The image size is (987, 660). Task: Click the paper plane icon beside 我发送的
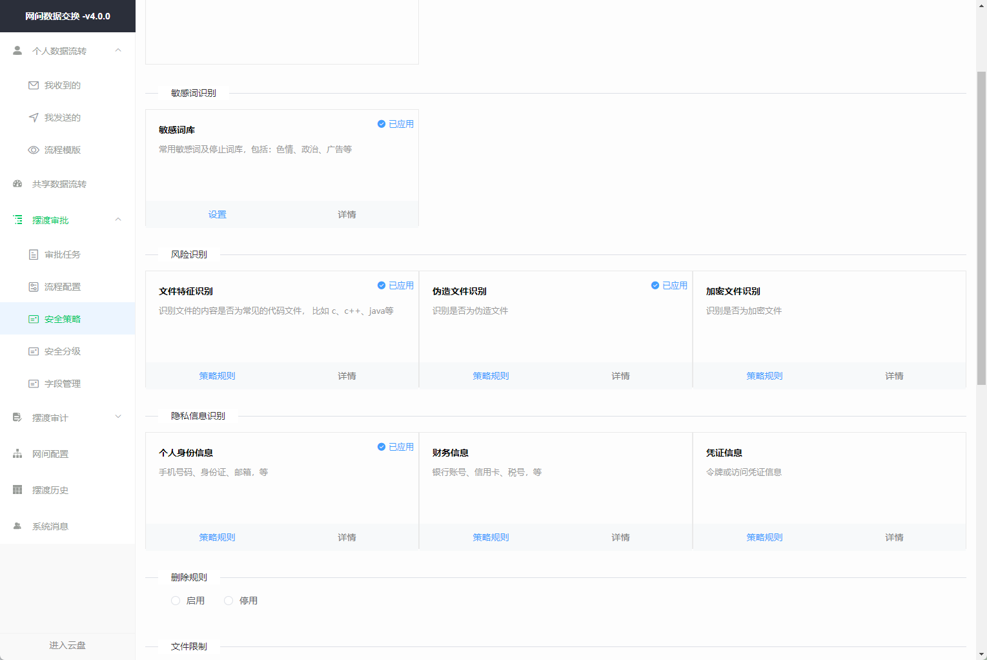tap(34, 118)
